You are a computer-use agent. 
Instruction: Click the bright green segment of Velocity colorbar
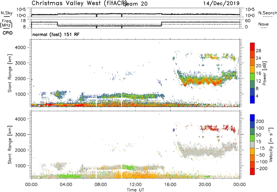252,138
